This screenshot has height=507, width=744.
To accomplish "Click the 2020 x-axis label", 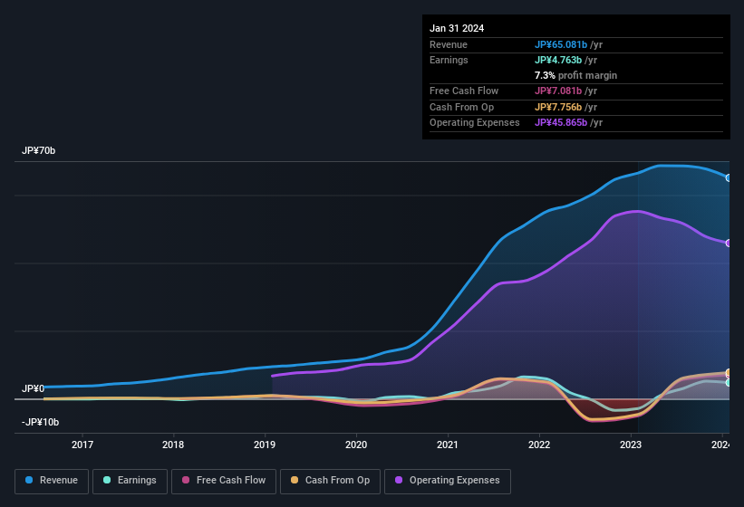I will point(356,445).
